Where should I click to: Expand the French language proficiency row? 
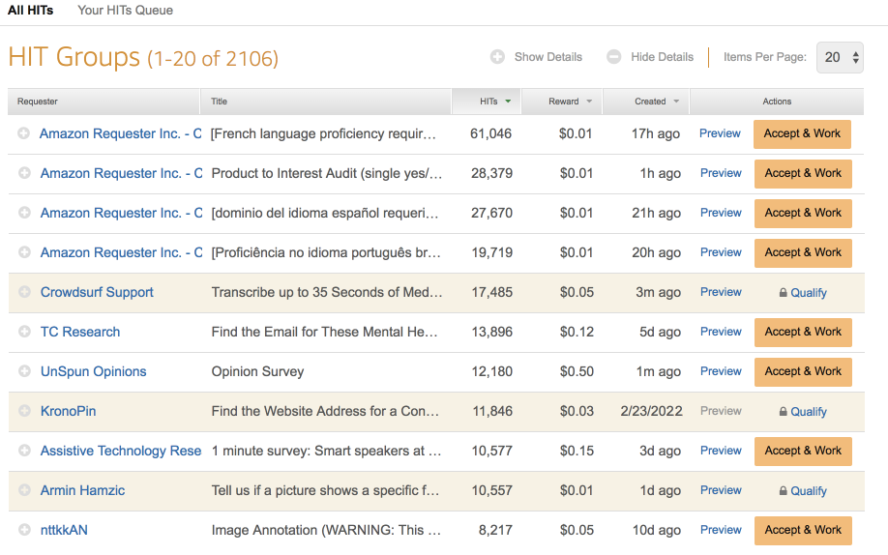point(23,133)
